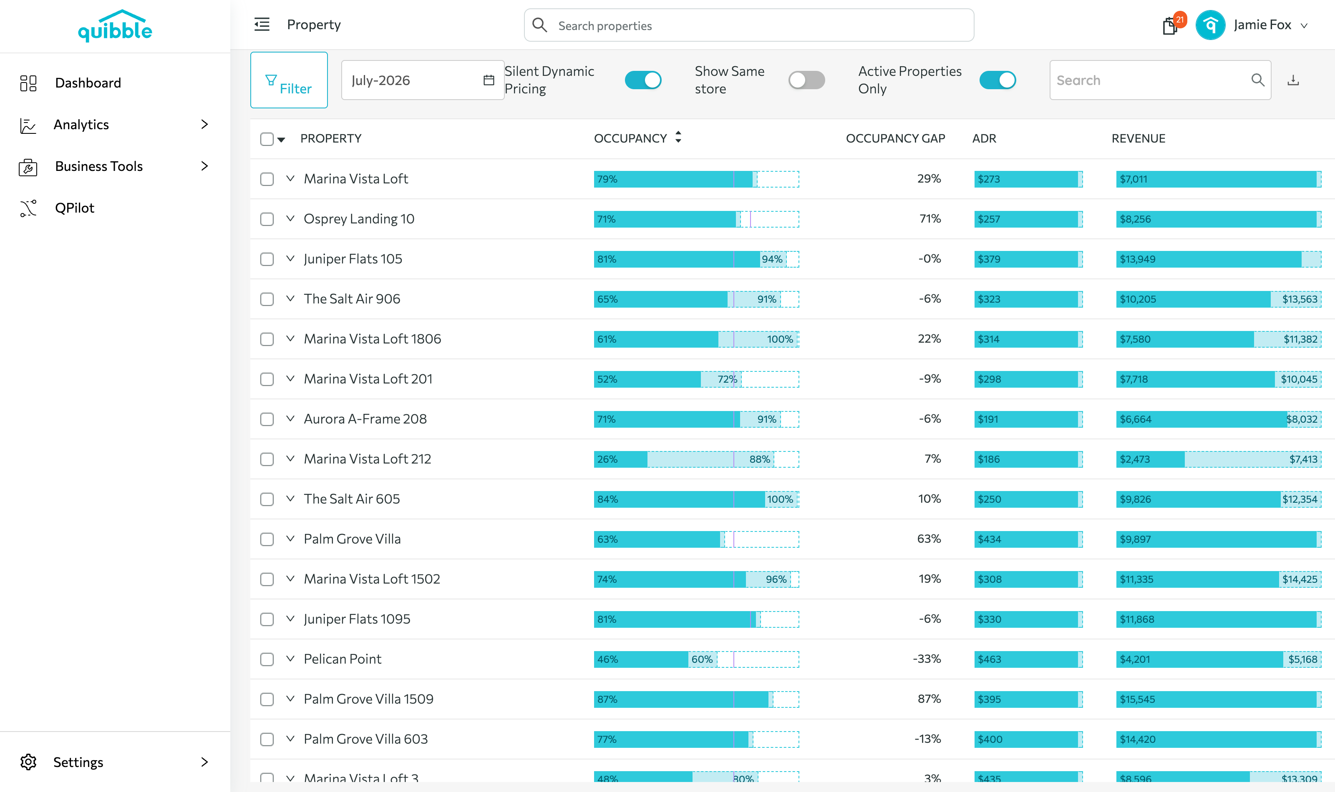Open the select-all checkbox dropdown arrow

click(x=282, y=140)
